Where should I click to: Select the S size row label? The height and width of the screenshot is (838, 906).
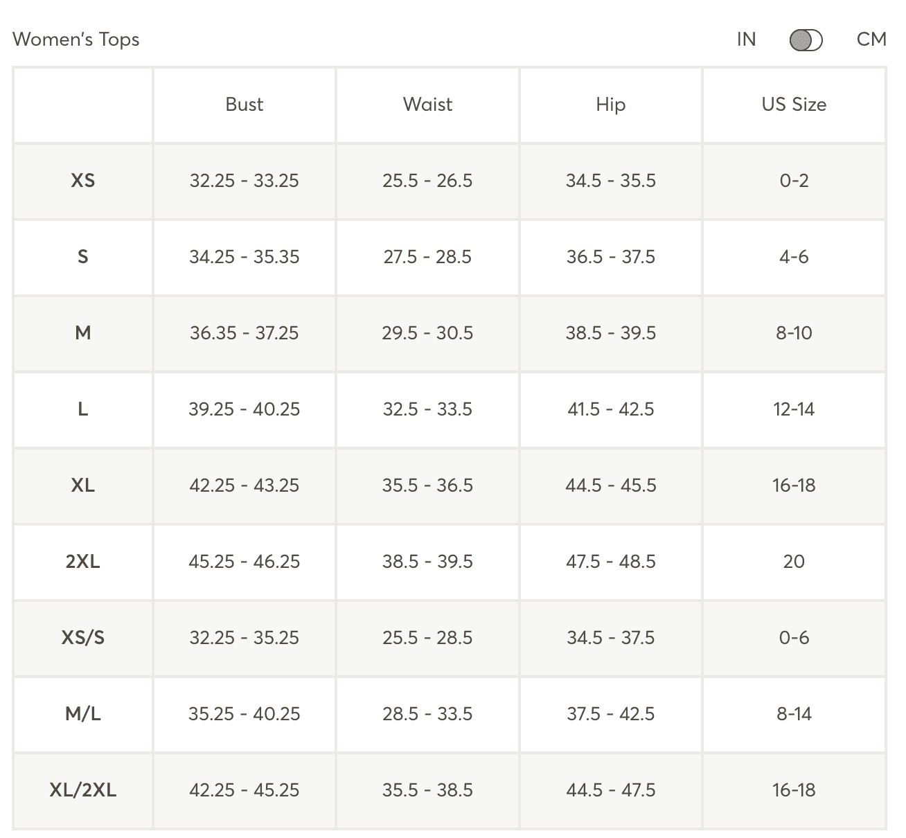83,257
